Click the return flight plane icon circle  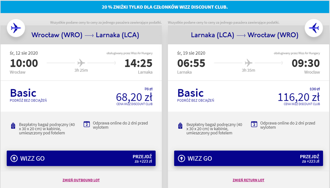(x=314, y=28)
